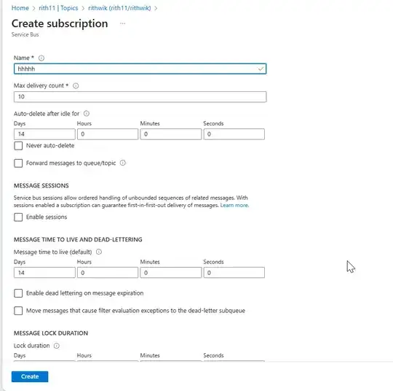Click the Auto-delete after idle info icon
Image resolution: width=393 pixels, height=391 pixels.
tap(87, 114)
